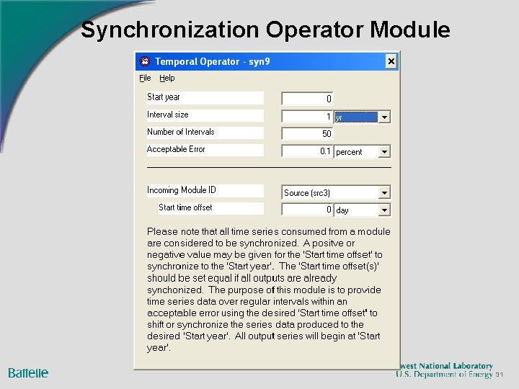
Task: Click the Incoming Module ID label
Action: click(205, 190)
